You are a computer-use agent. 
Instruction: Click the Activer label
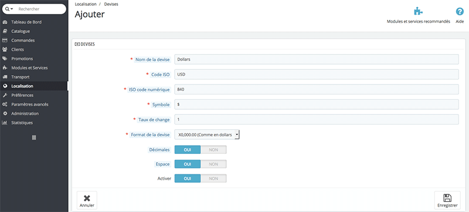point(164,179)
